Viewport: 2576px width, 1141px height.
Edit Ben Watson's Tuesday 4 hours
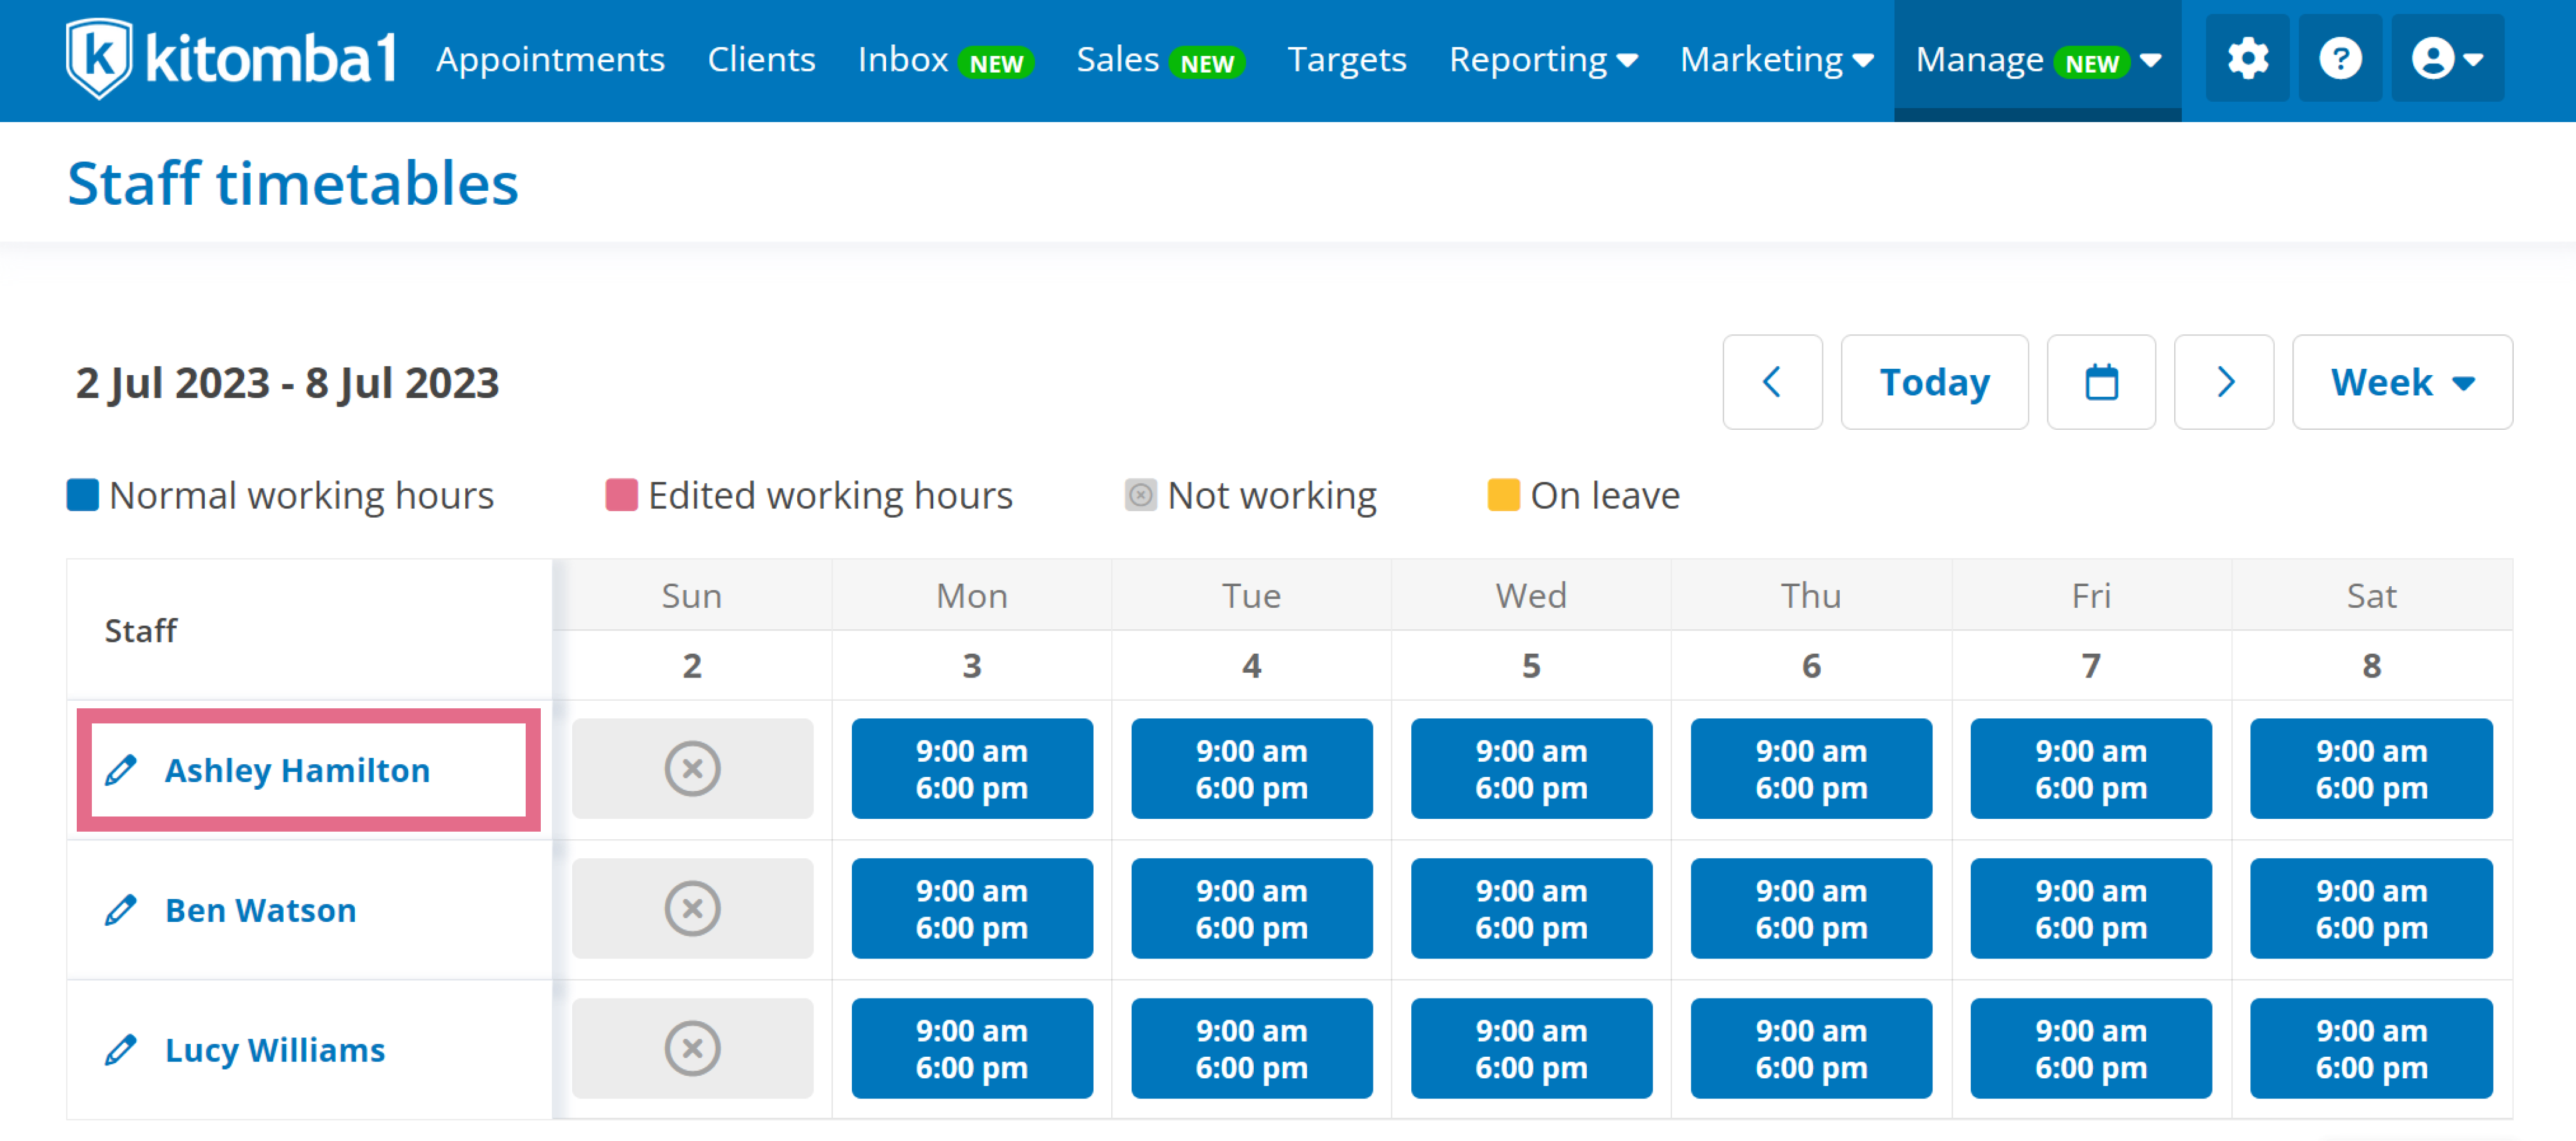(1251, 909)
